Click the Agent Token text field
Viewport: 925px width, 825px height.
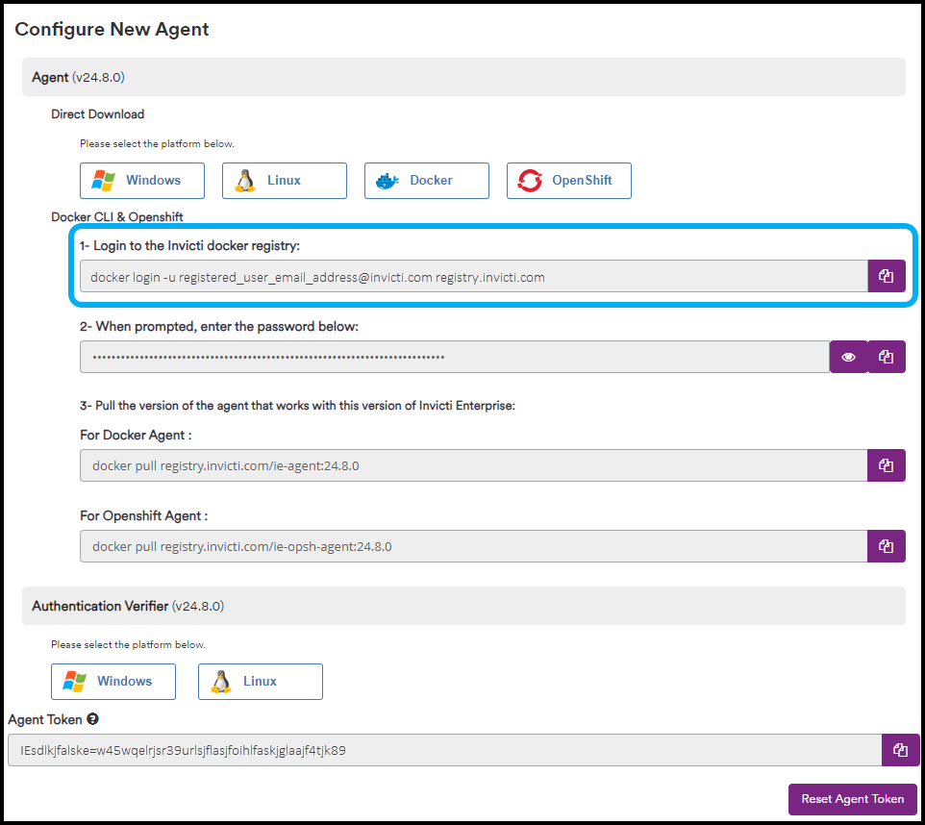pyautogui.click(x=445, y=751)
